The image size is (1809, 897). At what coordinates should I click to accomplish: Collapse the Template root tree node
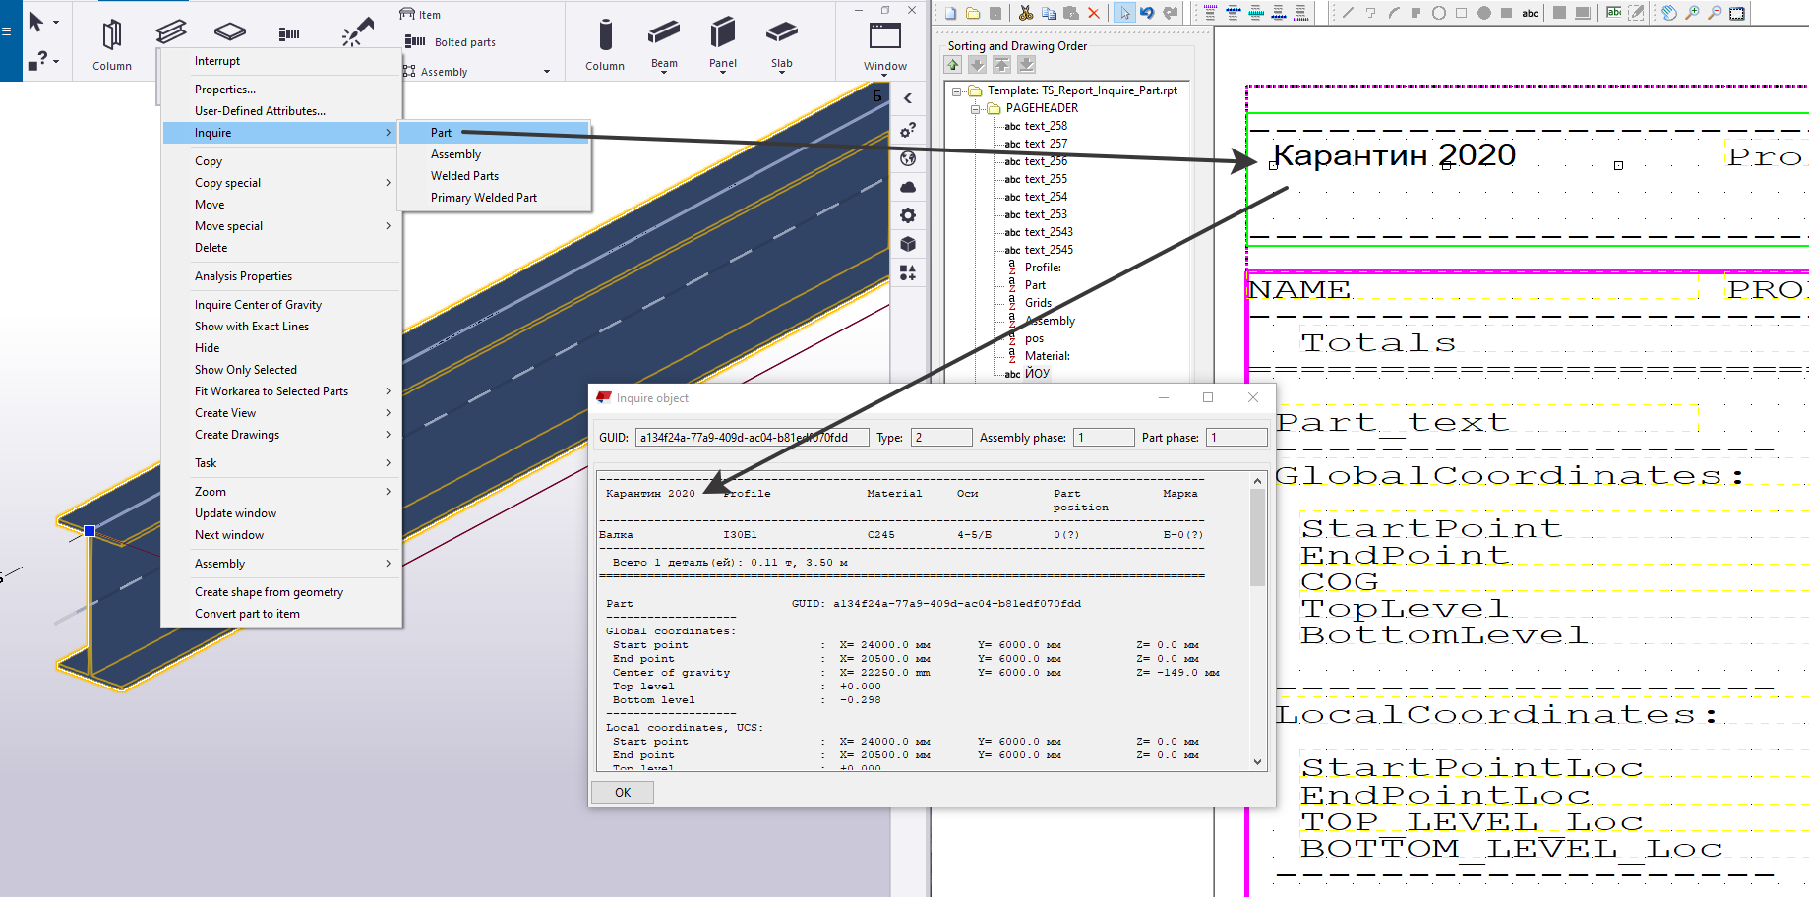point(956,91)
